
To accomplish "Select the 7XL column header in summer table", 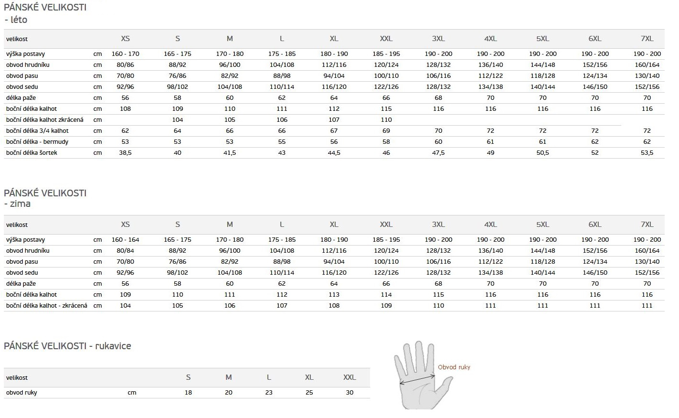I will [x=647, y=39].
